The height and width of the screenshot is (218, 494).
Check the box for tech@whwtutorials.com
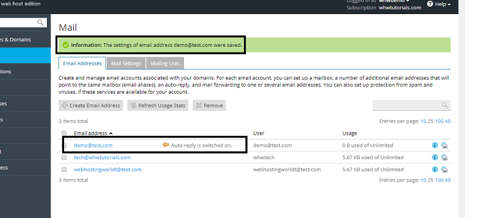[x=64, y=158]
